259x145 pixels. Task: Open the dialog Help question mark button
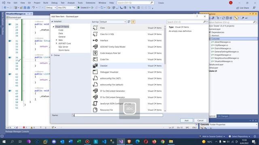(x=197, y=17)
